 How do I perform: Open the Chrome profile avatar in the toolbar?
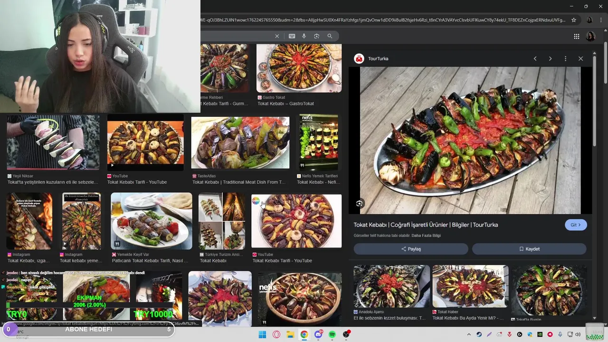coord(589,20)
